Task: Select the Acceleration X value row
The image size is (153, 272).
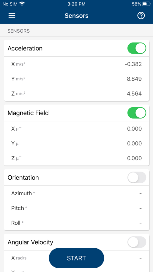Action: coord(76,64)
